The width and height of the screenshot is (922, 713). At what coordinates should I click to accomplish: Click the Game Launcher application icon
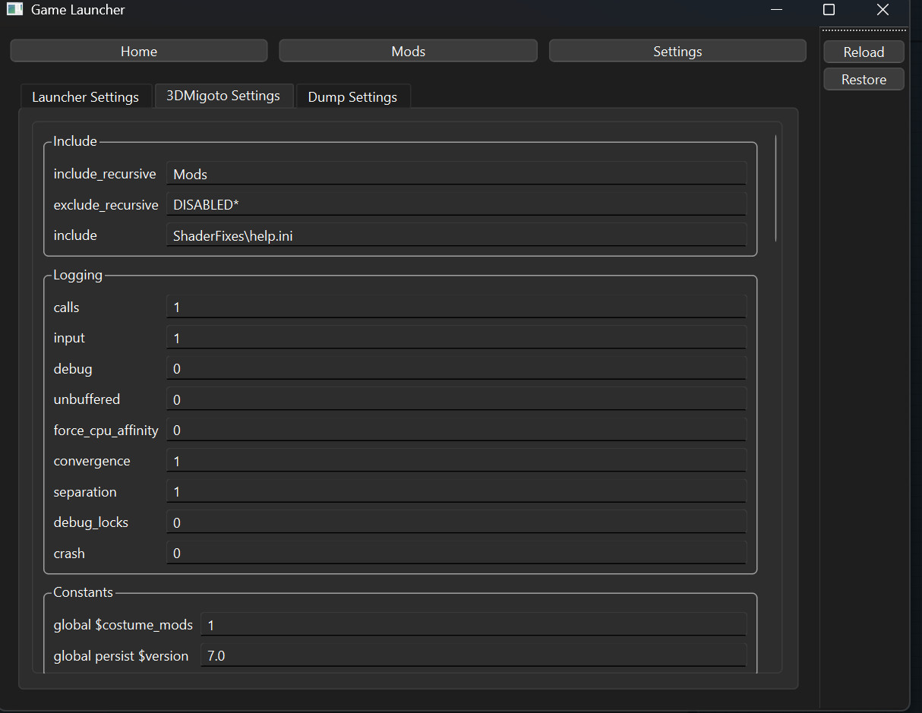15,10
